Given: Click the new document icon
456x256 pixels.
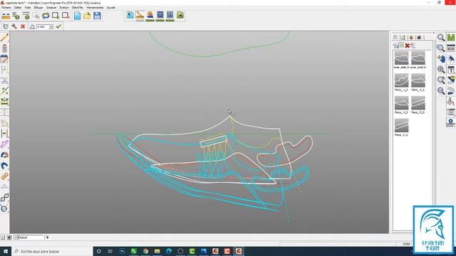Looking at the screenshot, I should pyautogui.click(x=77, y=16).
